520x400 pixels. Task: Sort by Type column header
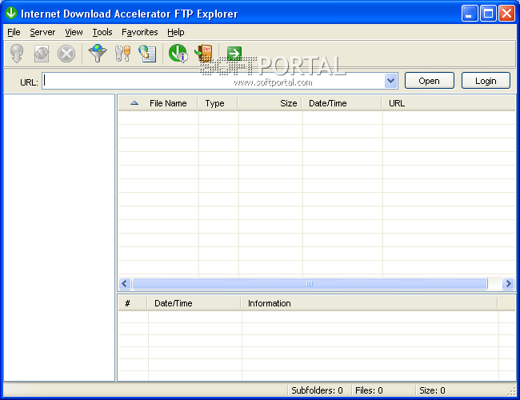(215, 103)
